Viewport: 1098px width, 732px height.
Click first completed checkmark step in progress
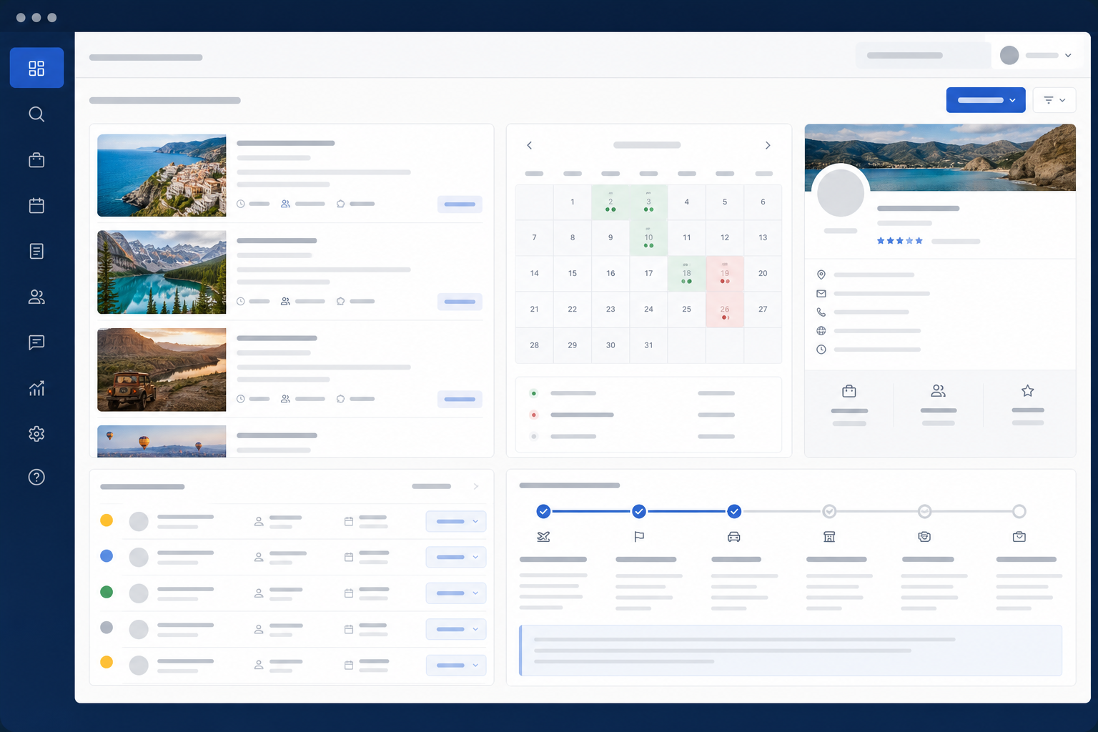tap(543, 511)
